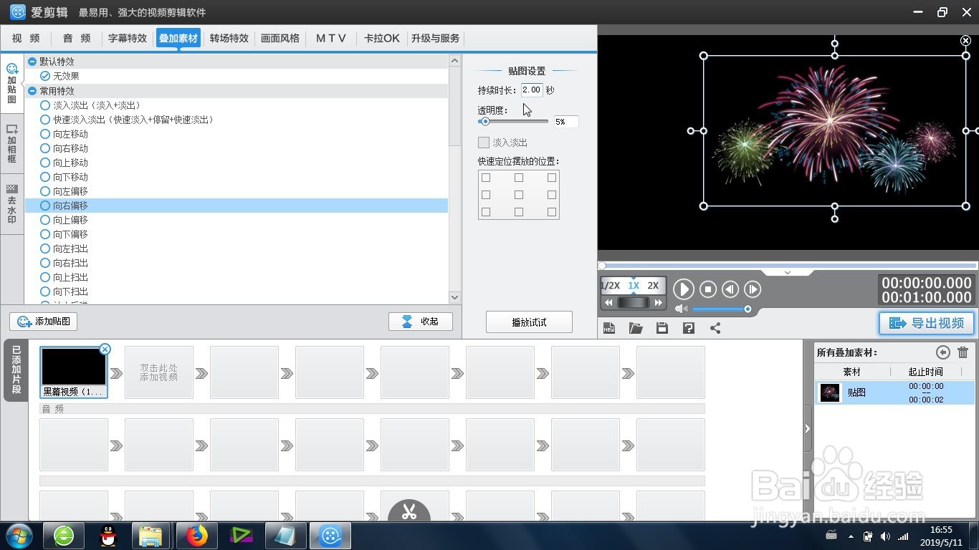979x550 pixels.
Task: Click the play button under preview
Action: pyautogui.click(x=683, y=289)
